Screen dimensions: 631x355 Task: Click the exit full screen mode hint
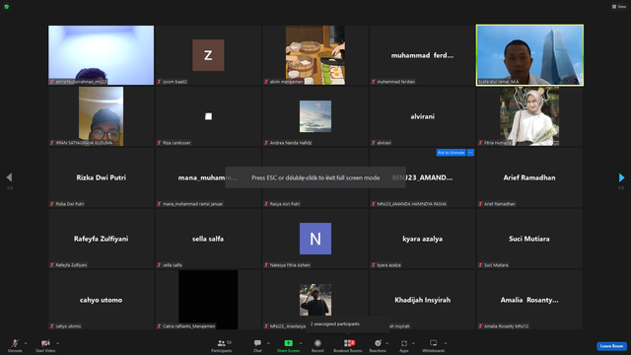315,177
